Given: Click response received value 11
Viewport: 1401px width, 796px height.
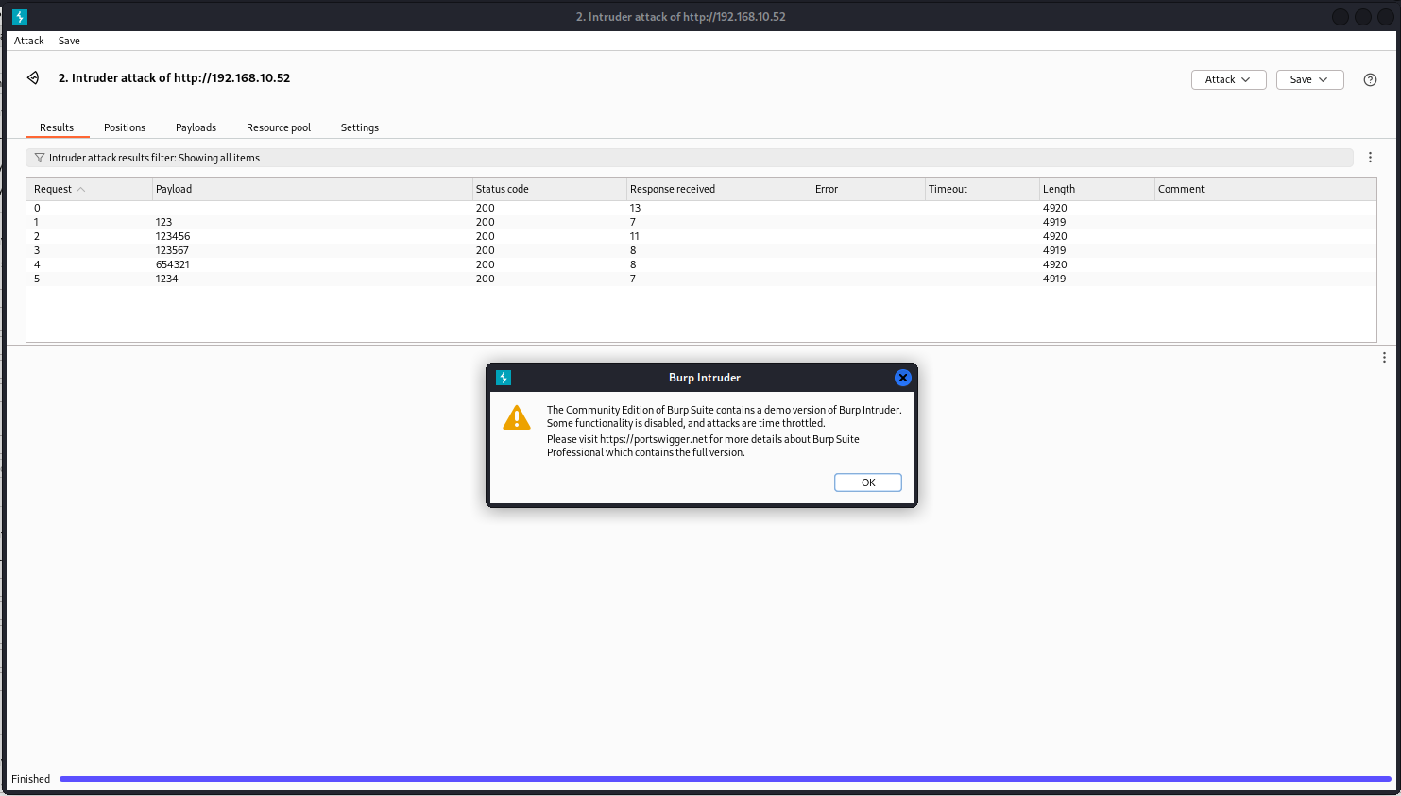Looking at the screenshot, I should coord(635,236).
